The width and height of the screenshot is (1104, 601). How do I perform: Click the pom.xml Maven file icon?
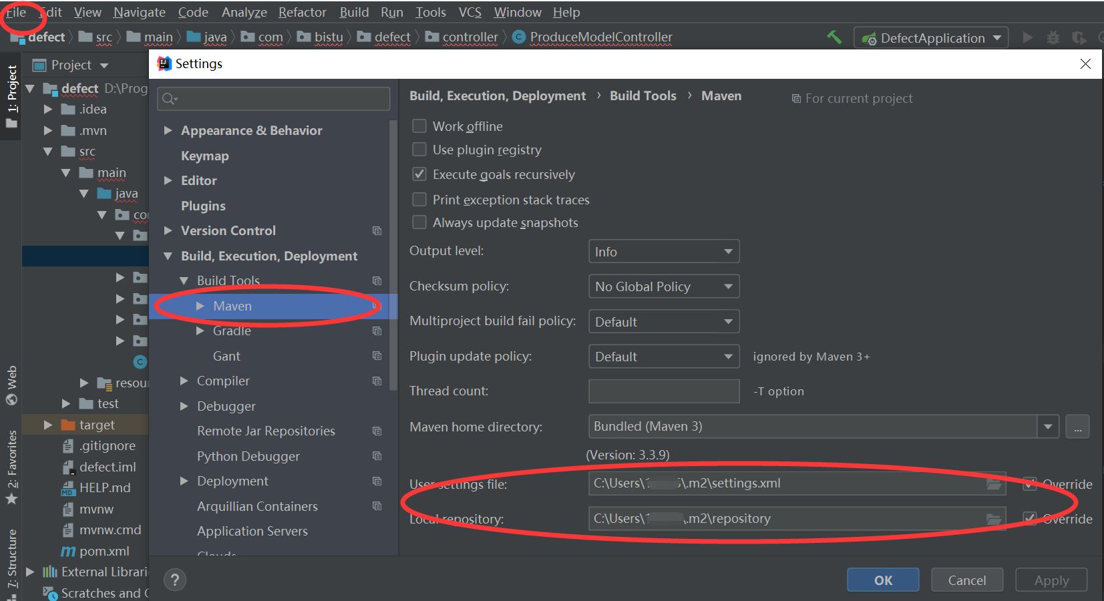tap(68, 551)
